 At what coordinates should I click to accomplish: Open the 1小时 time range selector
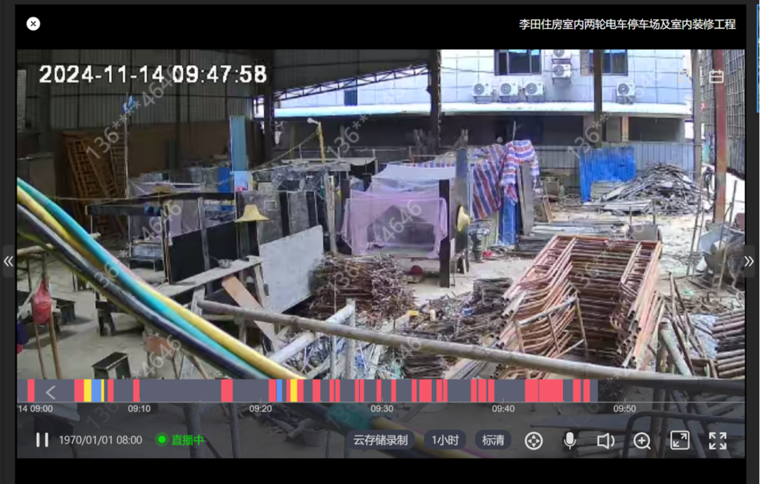click(445, 440)
